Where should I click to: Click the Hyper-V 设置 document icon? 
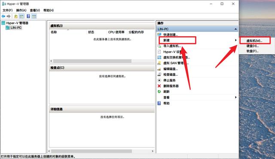(x=159, y=52)
